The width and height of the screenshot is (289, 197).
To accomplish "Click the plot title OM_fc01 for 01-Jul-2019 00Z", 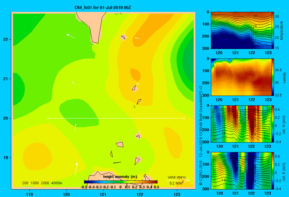I will [103, 8].
